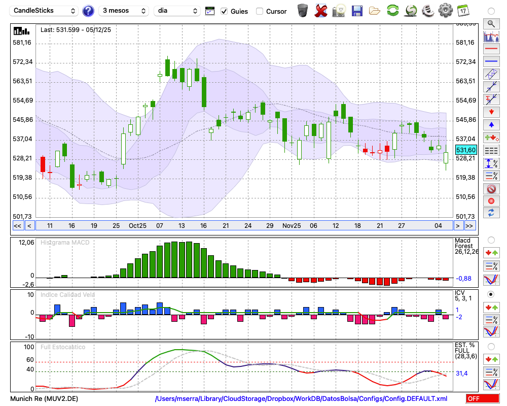Click the blue question mark help icon
The image size is (507, 406).
tap(88, 11)
